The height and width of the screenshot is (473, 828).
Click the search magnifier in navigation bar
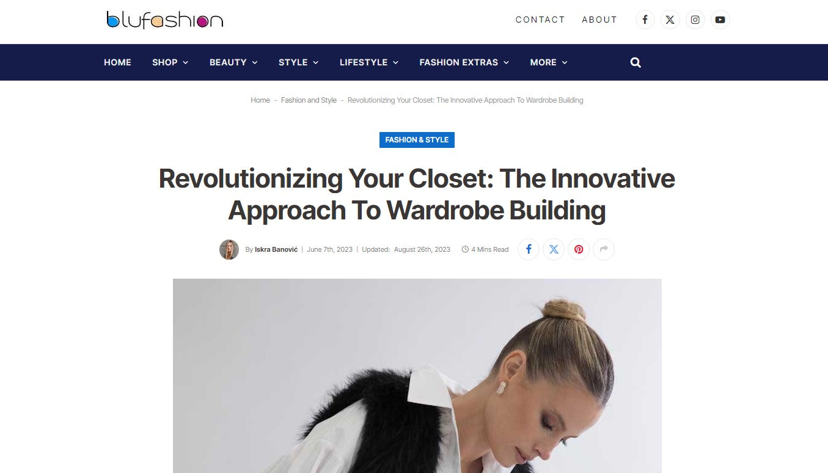click(x=636, y=62)
